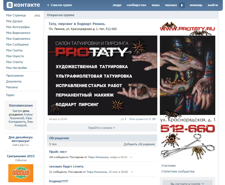
Task: Open the group avatar image
Action: click(188, 91)
